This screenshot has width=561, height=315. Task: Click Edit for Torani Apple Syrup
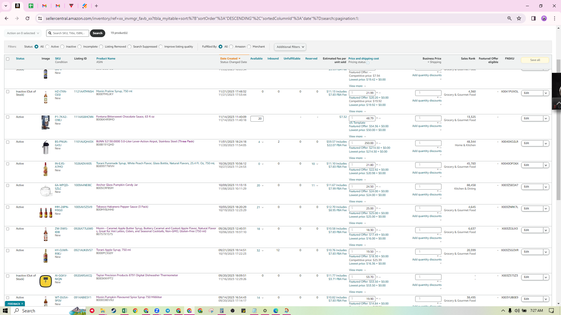532,252
